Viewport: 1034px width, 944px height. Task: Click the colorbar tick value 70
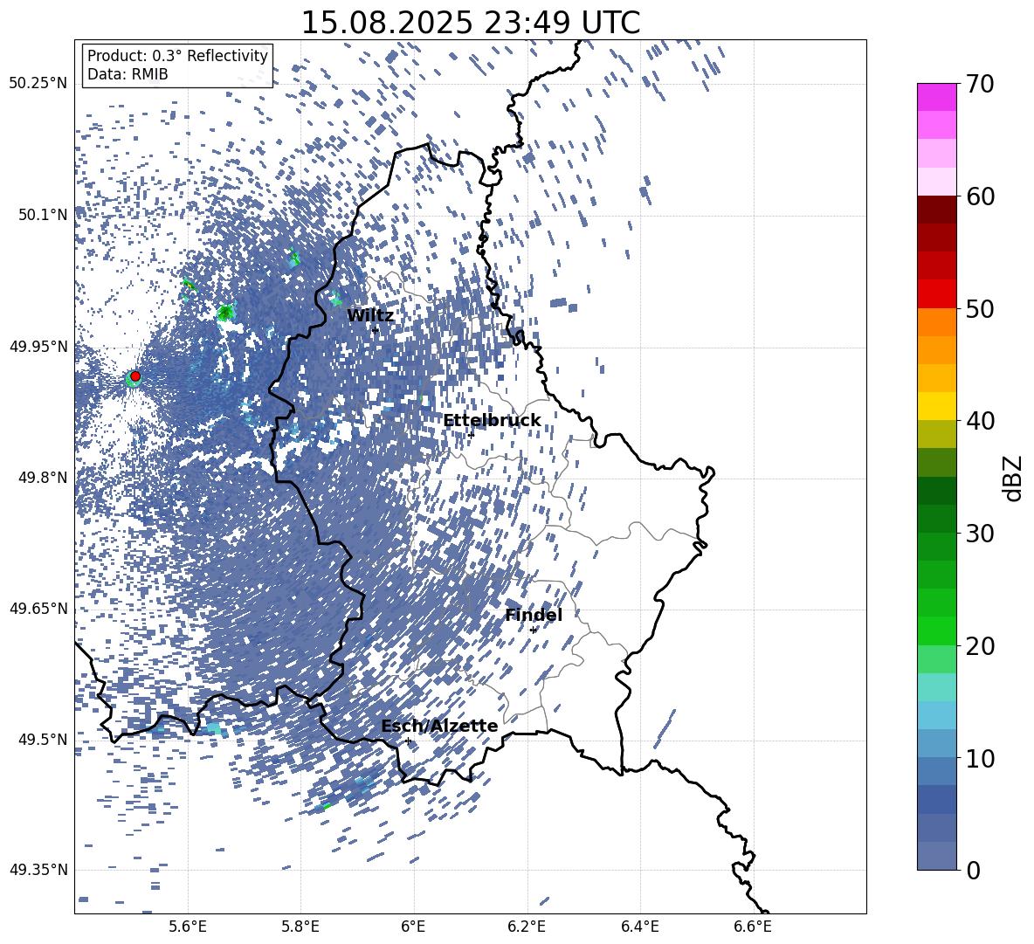click(980, 84)
